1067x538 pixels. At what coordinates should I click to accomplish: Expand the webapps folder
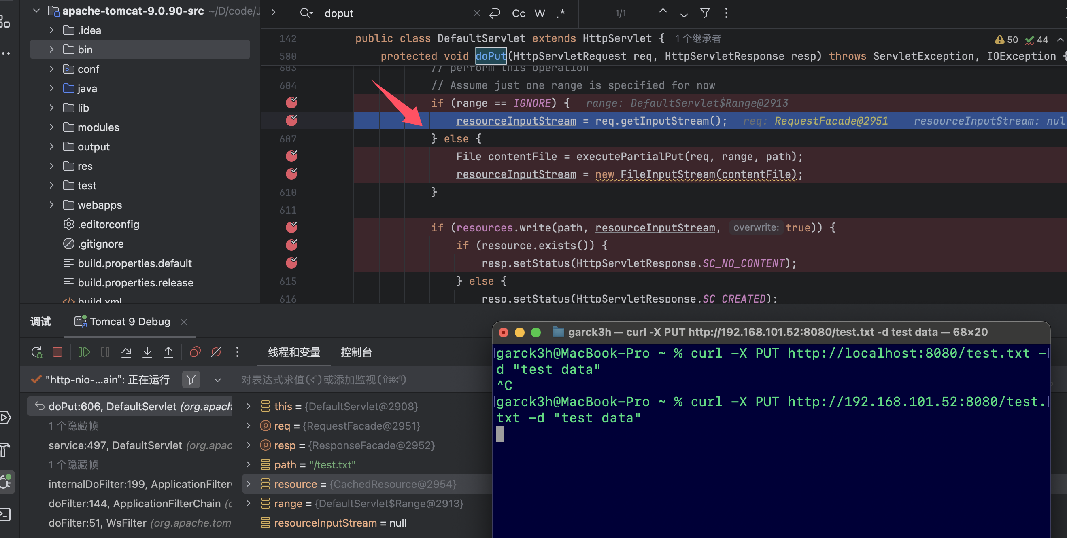[x=51, y=205]
